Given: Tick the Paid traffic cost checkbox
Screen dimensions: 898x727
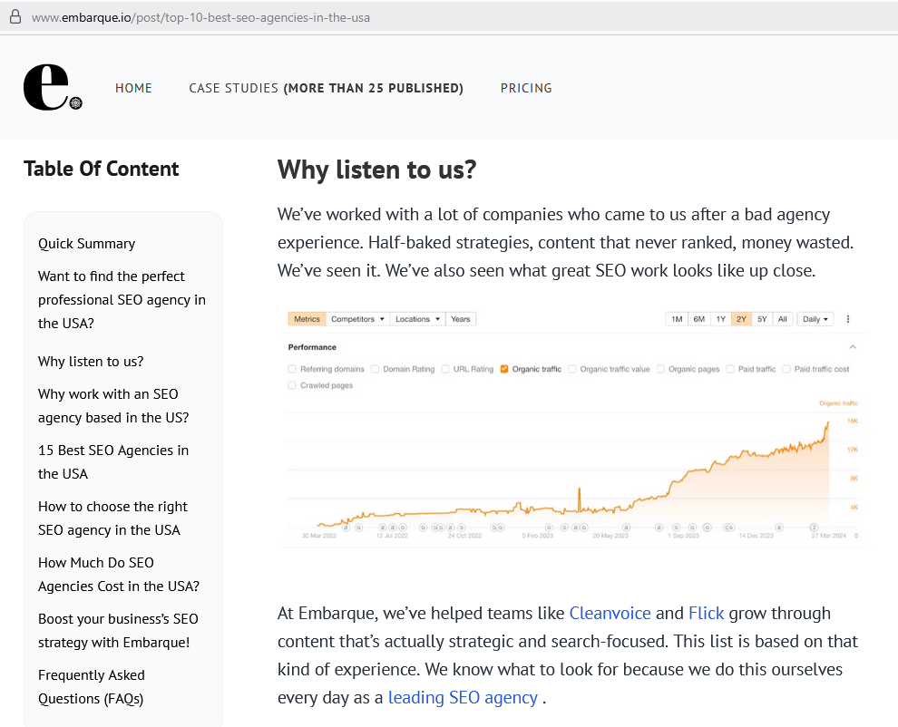Looking at the screenshot, I should click(786, 369).
